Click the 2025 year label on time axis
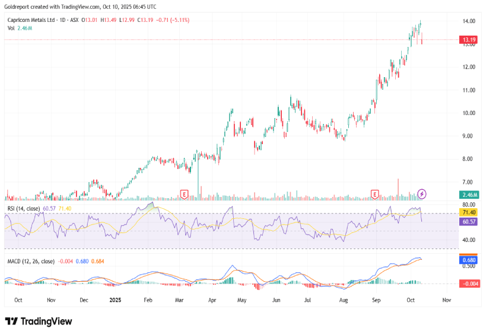 [116, 300]
